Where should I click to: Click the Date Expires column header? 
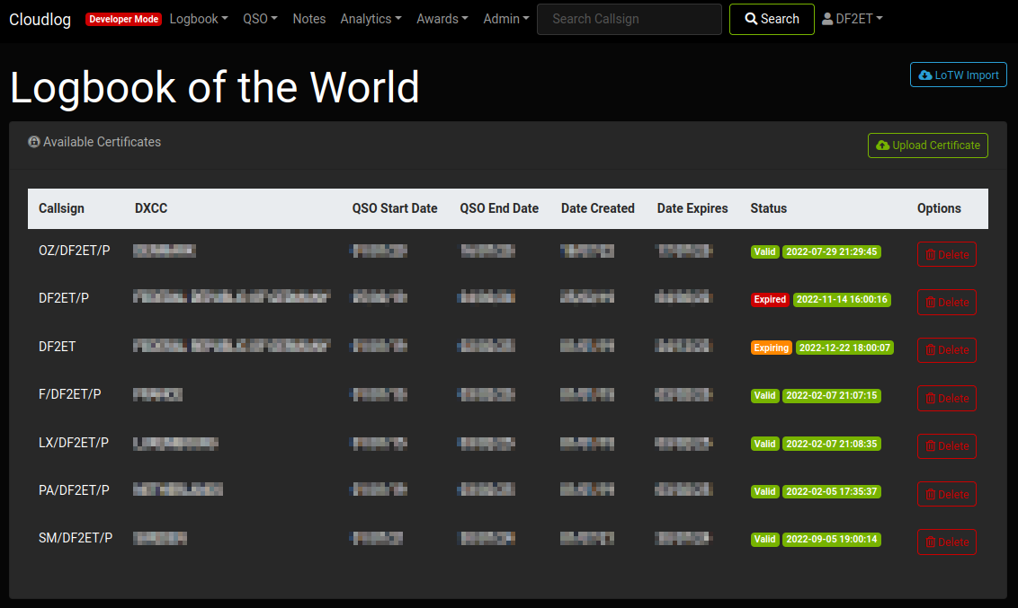pos(692,208)
